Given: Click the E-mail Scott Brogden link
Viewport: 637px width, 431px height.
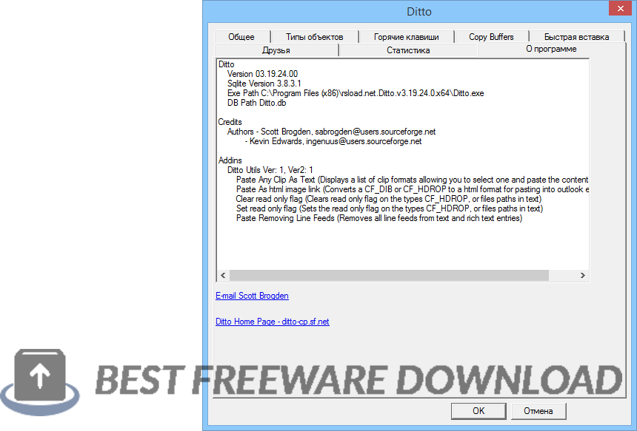Looking at the screenshot, I should (252, 296).
